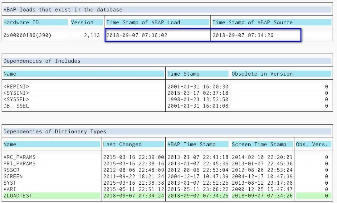Select SCREEN last changed 2011-09-22 18:21:34
Viewport: 337px width, 203px height.
point(134,177)
